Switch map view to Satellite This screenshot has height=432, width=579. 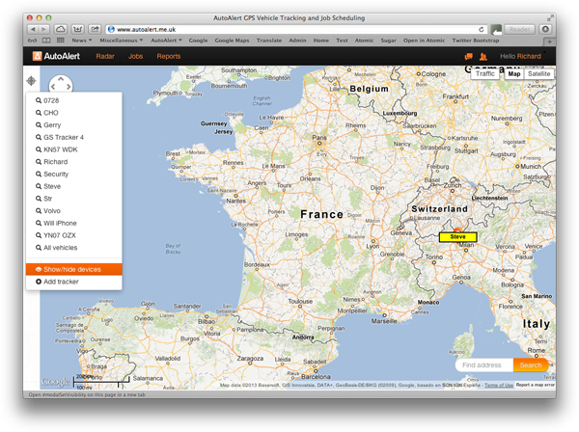(x=538, y=74)
